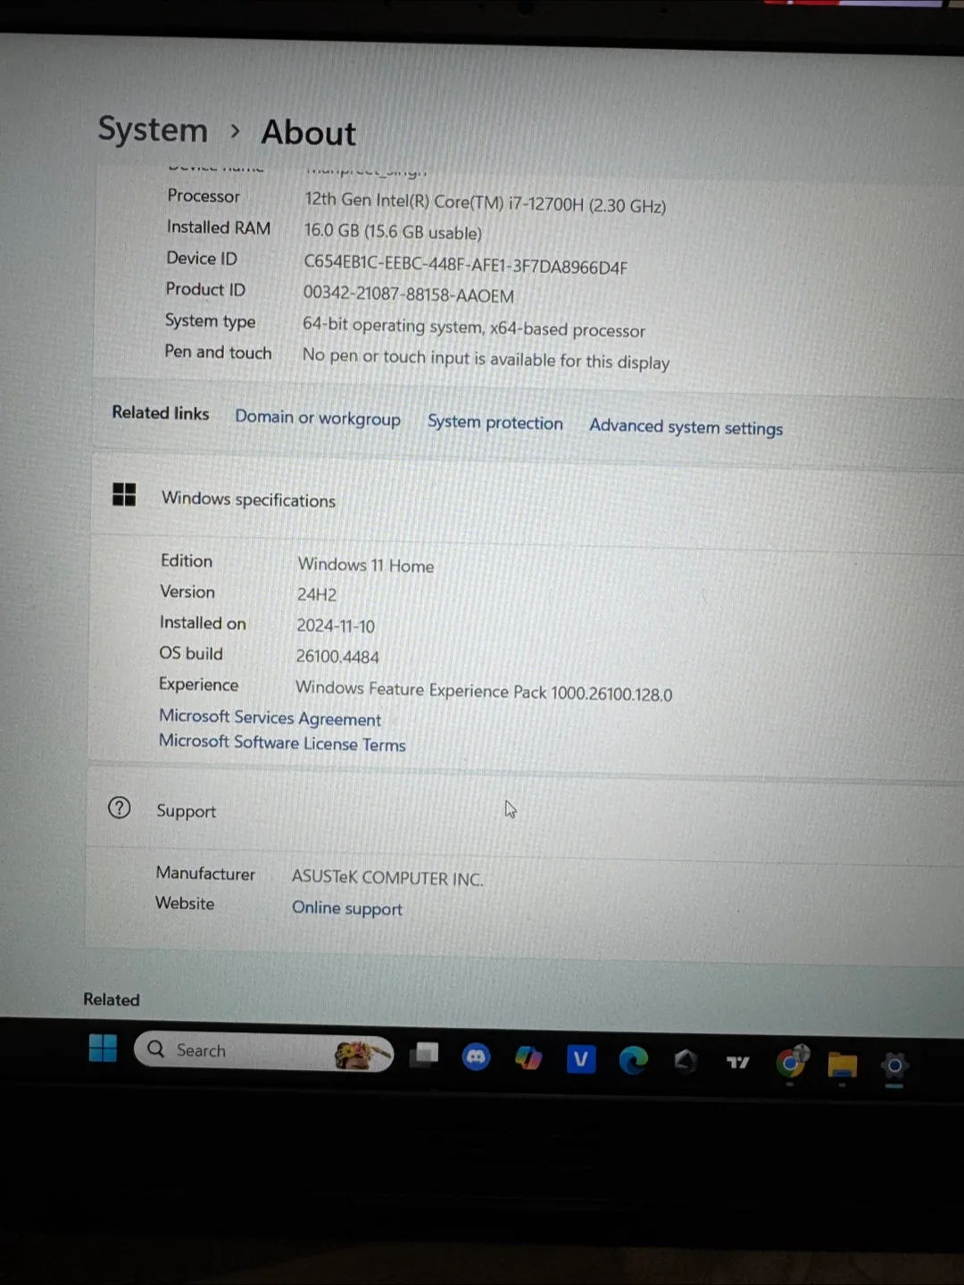
Task: Select the OS build value 26100.4484
Action: pos(337,656)
